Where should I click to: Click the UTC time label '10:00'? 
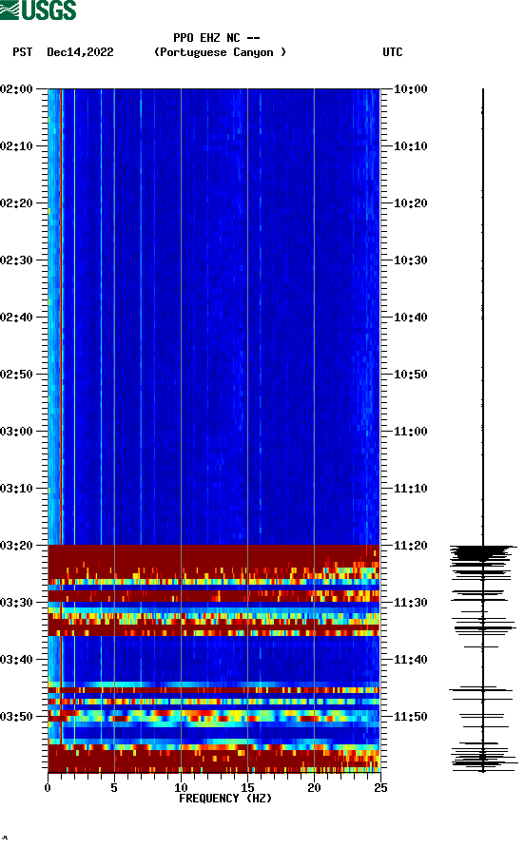(x=411, y=89)
